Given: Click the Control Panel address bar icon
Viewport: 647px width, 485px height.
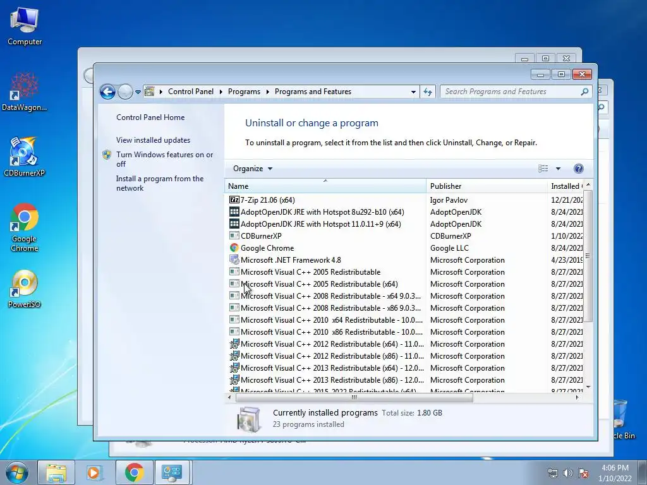Looking at the screenshot, I should coord(150,92).
